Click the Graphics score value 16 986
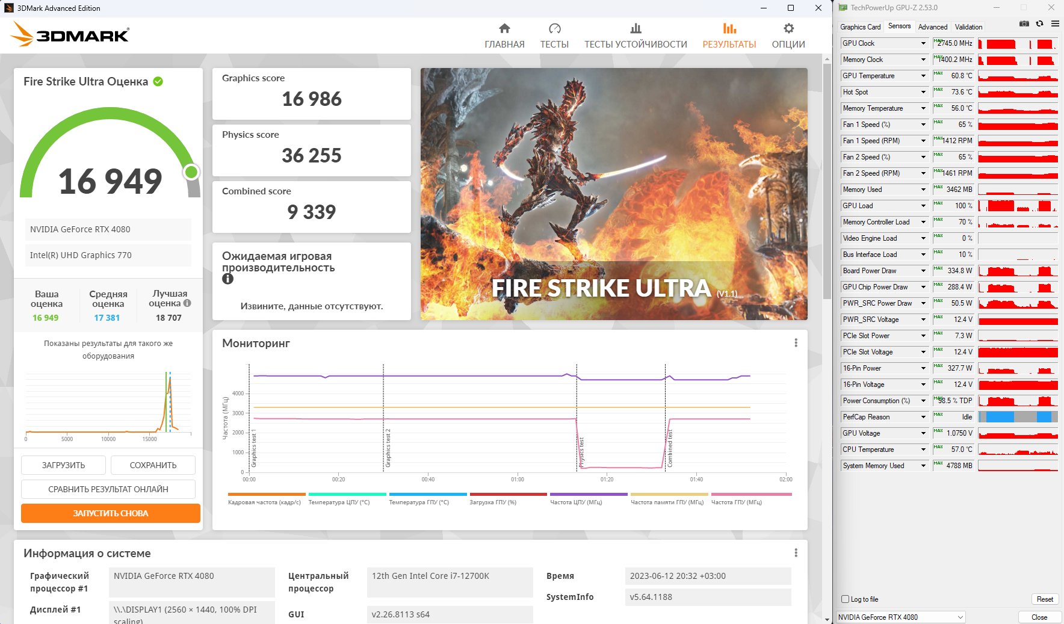 coord(312,99)
